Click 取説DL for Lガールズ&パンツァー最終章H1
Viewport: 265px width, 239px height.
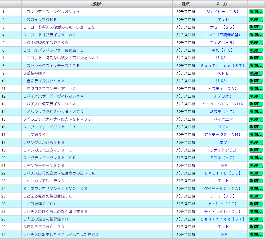(256, 50)
